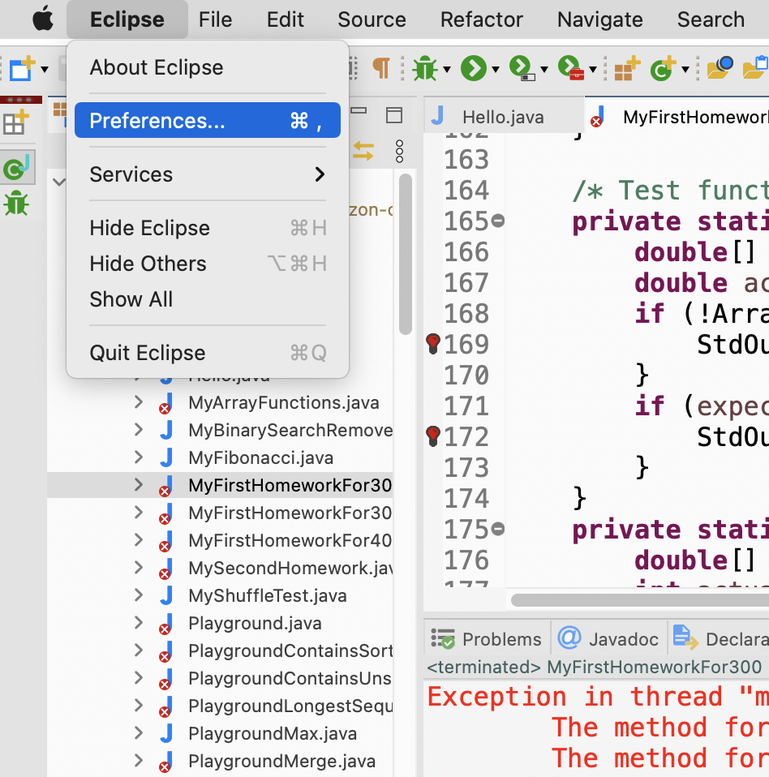Collapse the method fold marker at line 175
769x777 pixels.
(498, 530)
